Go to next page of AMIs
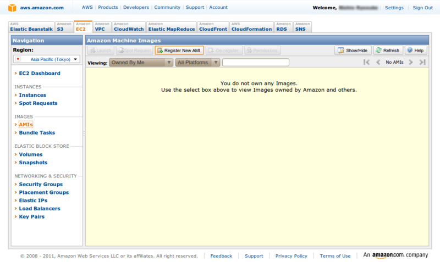The width and height of the screenshot is (440, 262). coord(411,62)
